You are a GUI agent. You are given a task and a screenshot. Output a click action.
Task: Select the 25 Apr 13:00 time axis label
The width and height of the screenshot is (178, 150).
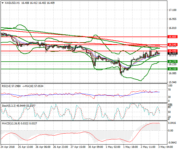coord(25,147)
